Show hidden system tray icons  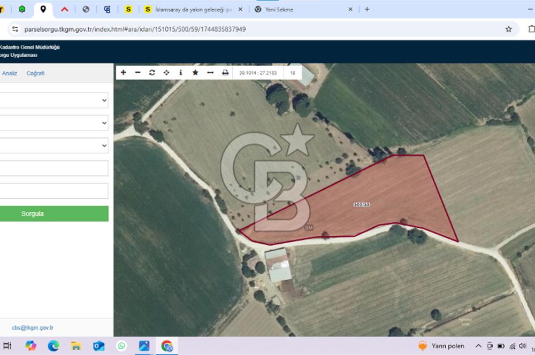(478, 346)
